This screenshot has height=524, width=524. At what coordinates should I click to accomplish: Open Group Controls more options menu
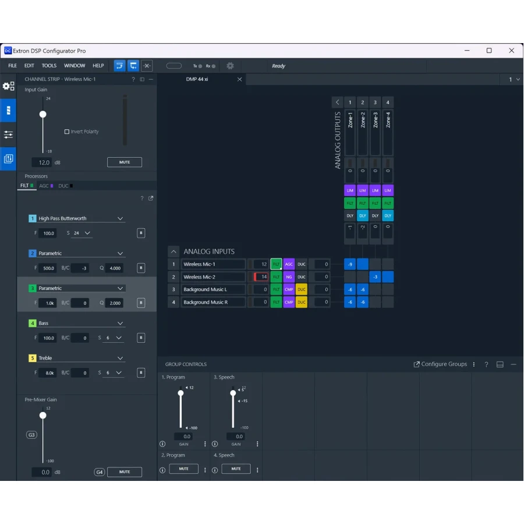[474, 364]
